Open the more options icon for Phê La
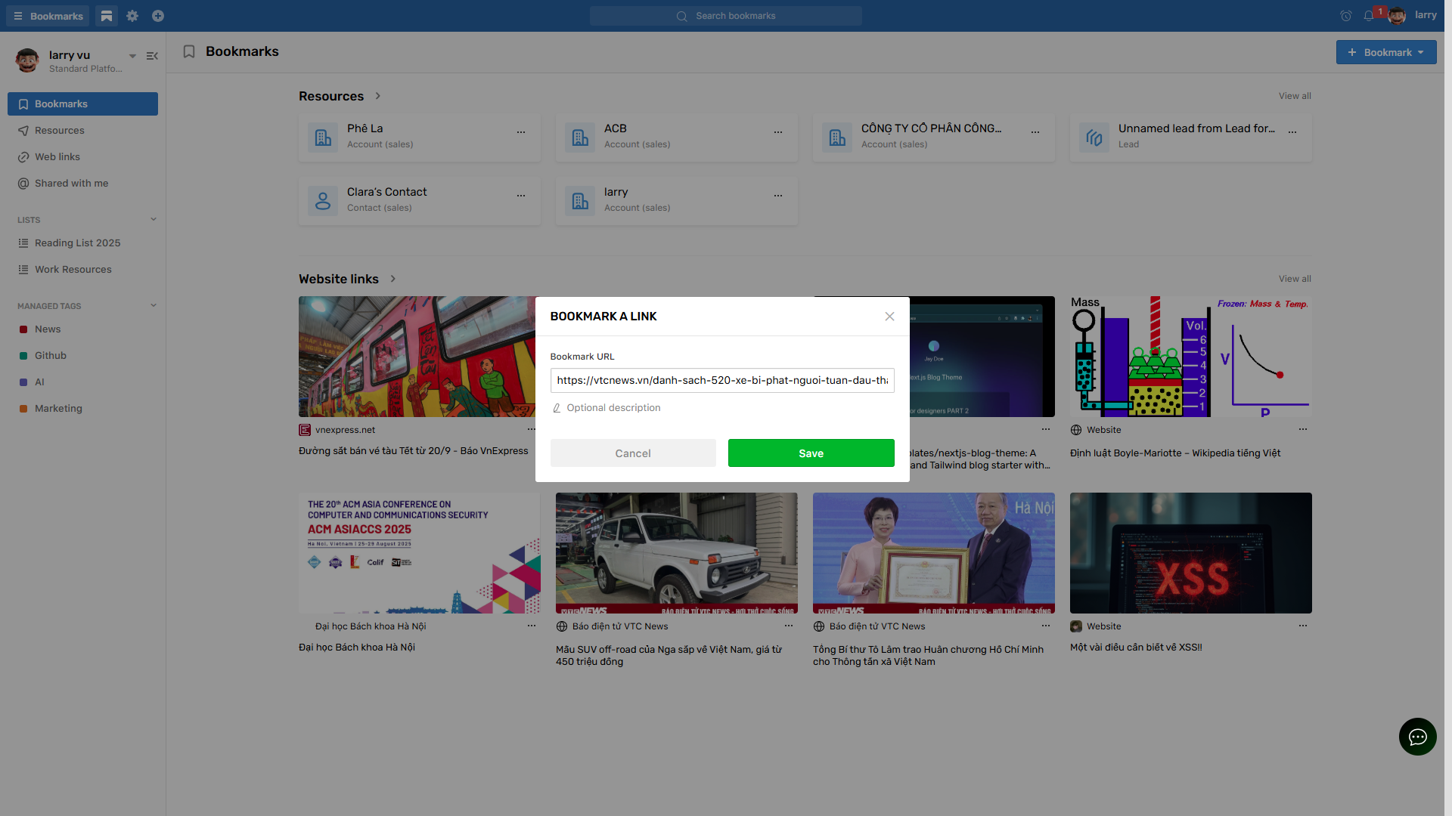Viewport: 1452px width, 816px height. (521, 132)
